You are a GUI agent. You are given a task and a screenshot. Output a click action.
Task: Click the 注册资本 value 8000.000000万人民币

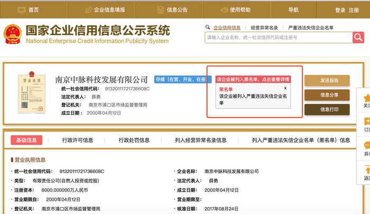(64, 190)
